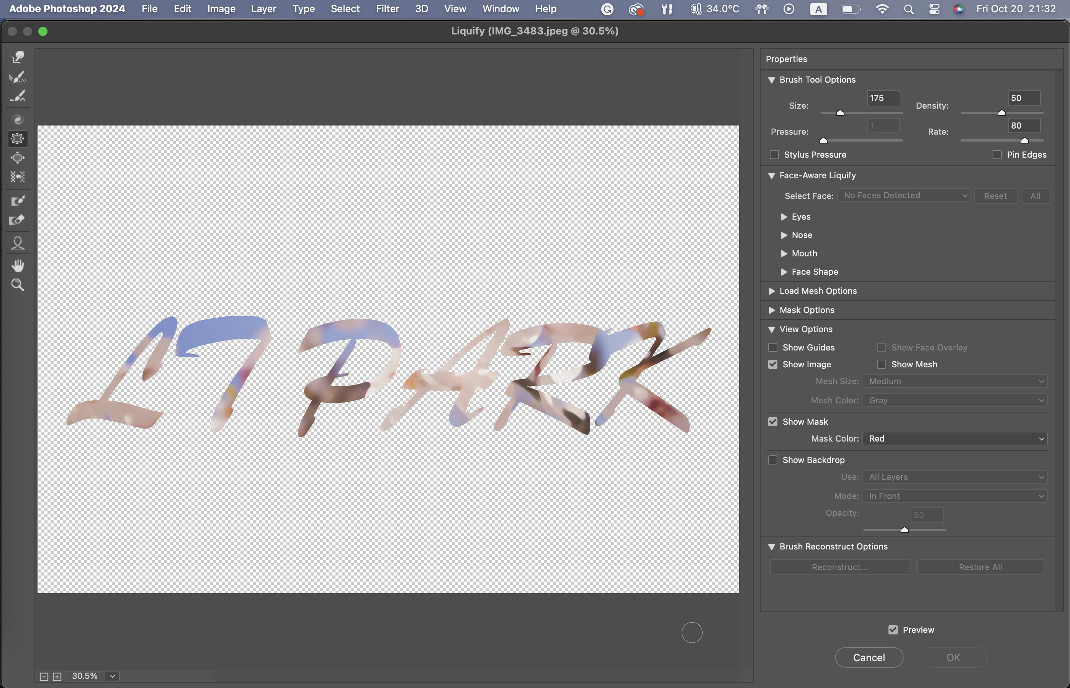Click the Cancel button
The height and width of the screenshot is (688, 1070).
coord(869,658)
